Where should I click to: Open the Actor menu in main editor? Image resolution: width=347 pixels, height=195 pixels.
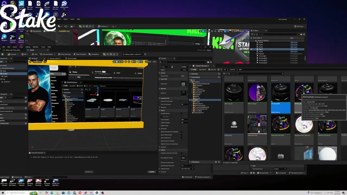tap(72, 19)
